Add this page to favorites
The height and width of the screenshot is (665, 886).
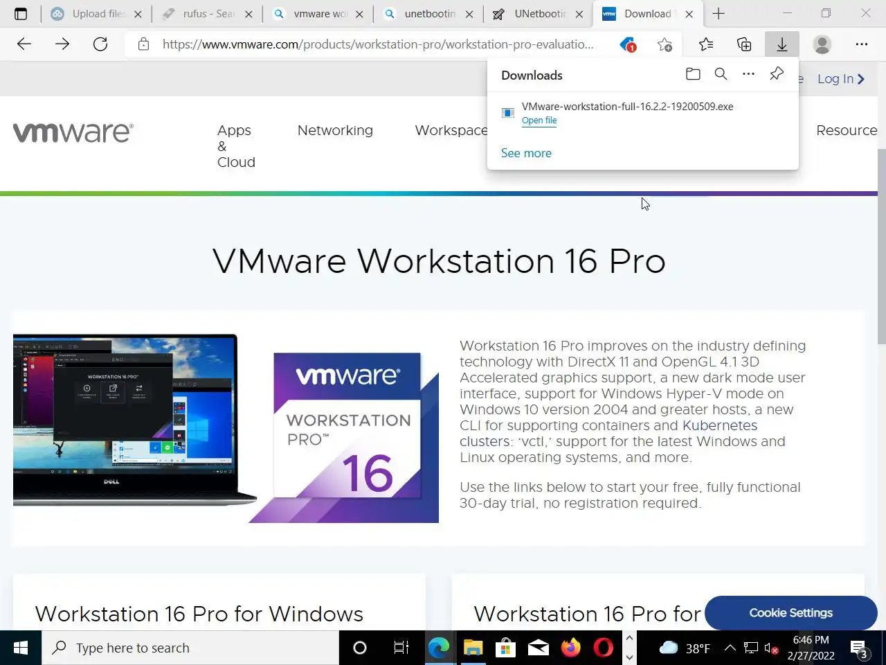click(x=664, y=44)
